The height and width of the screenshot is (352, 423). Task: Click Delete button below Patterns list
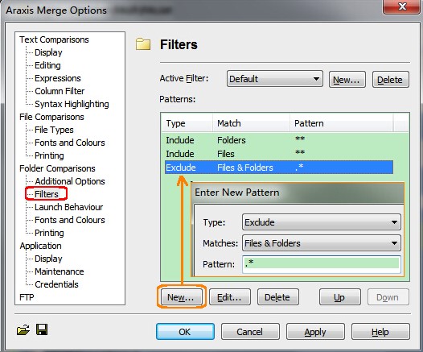point(278,297)
